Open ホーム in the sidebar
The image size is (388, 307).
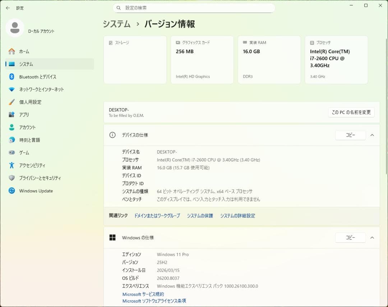click(50, 51)
